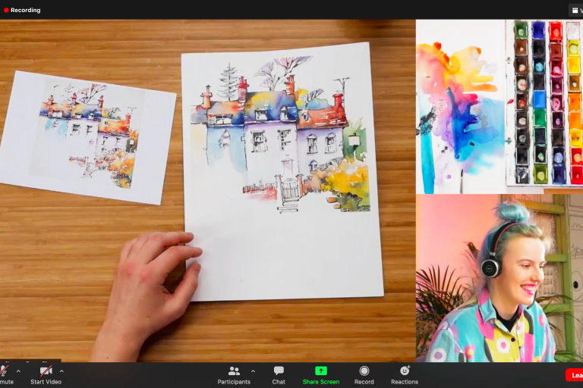Image resolution: width=583 pixels, height=388 pixels.
Task: Open the View layout button
Action: tap(576, 10)
